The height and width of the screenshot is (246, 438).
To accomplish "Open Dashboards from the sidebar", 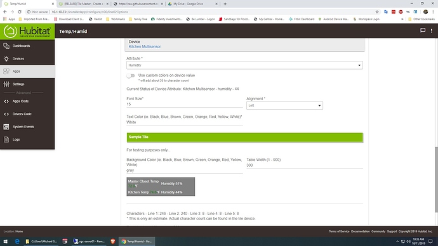I will [27, 46].
